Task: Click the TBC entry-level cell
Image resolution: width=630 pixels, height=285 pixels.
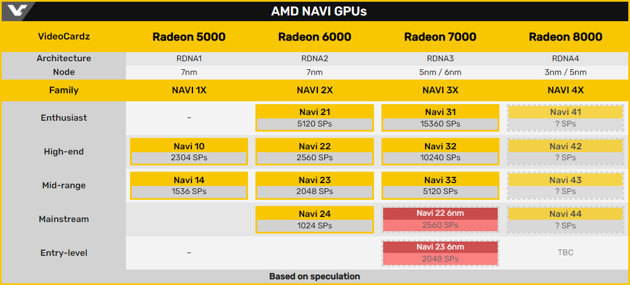Action: point(565,252)
